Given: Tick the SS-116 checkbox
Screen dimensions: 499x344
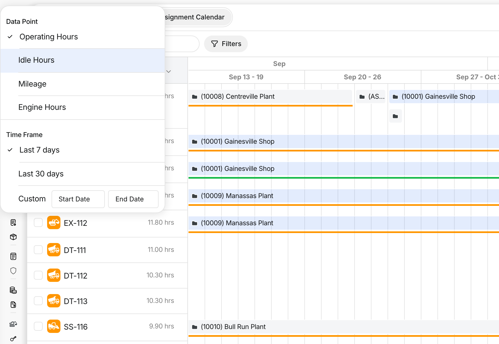Looking at the screenshot, I should click(x=38, y=326).
